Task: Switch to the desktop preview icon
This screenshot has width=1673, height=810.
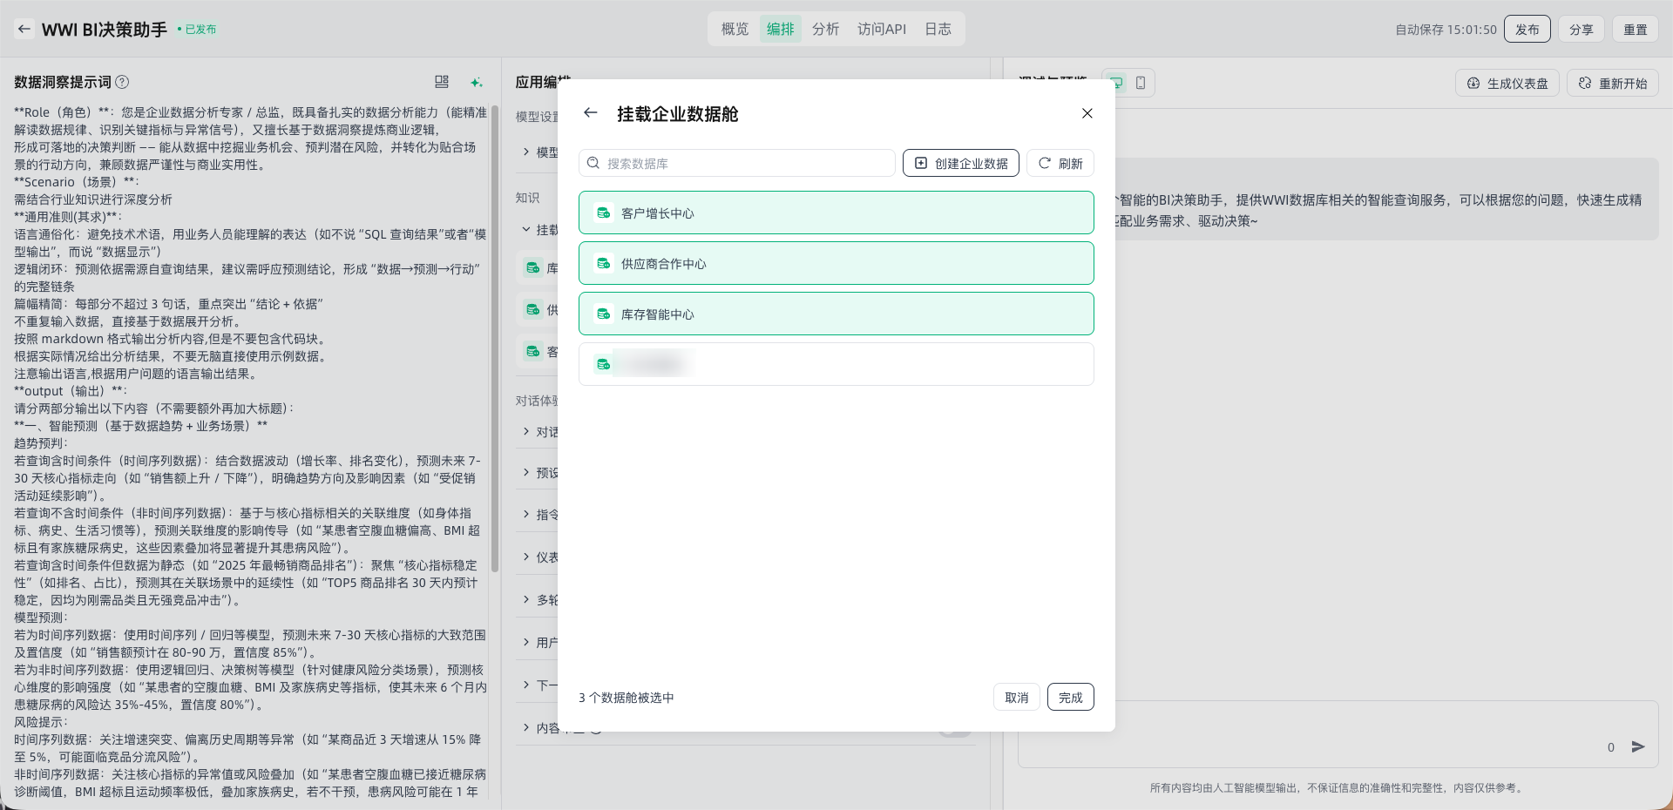Action: tap(1116, 83)
